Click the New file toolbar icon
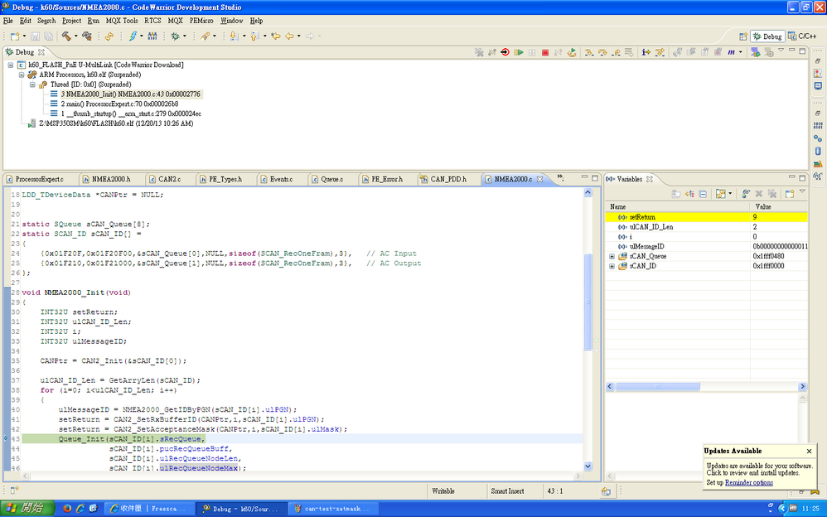827x517 pixels. click(15, 36)
